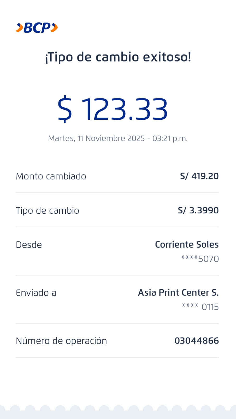Image resolution: width=236 pixels, height=419 pixels.
Task: Tap the Corriente Soles account name
Action: click(187, 244)
